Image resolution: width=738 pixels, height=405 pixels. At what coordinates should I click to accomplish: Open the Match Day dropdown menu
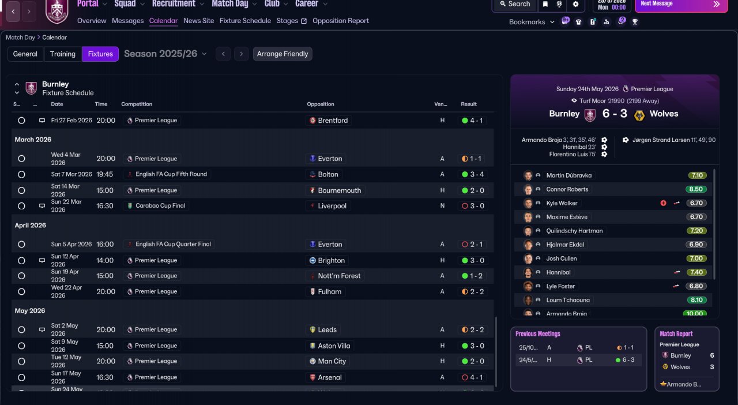click(234, 4)
